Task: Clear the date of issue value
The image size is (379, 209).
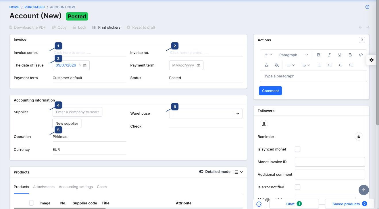Action: [x=80, y=65]
